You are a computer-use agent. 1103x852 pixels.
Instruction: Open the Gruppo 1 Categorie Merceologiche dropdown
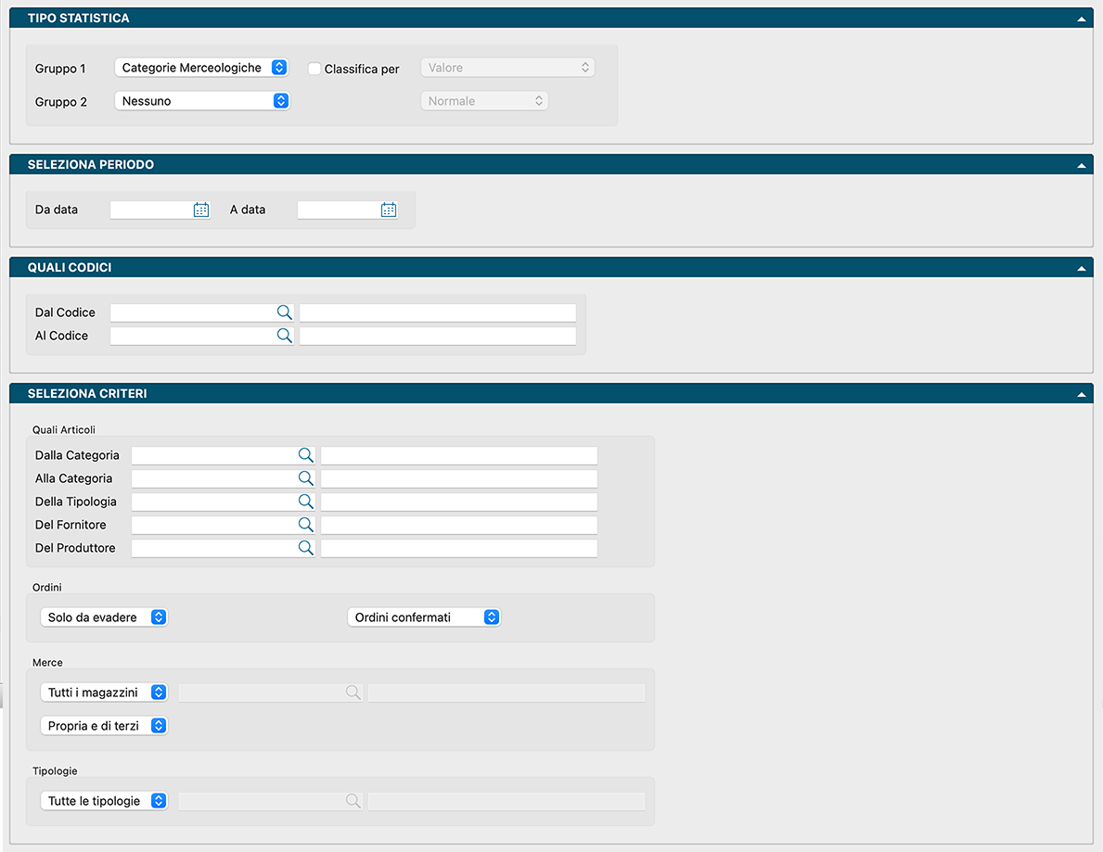pyautogui.click(x=201, y=68)
